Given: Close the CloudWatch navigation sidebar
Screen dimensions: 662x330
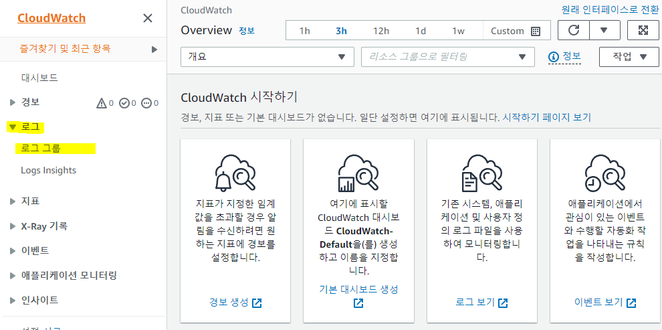Looking at the screenshot, I should [148, 18].
